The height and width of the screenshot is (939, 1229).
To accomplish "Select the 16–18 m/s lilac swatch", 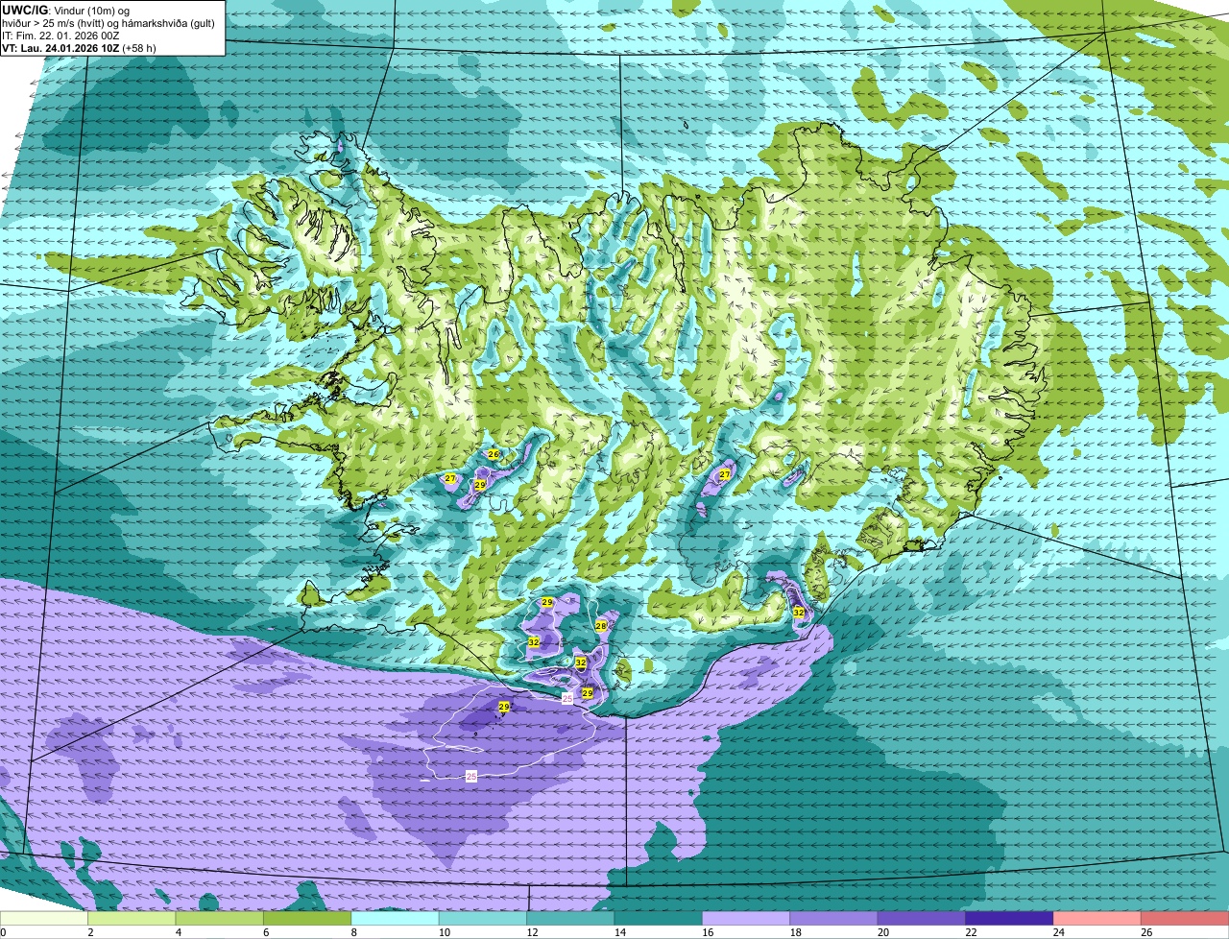I will pos(746,918).
